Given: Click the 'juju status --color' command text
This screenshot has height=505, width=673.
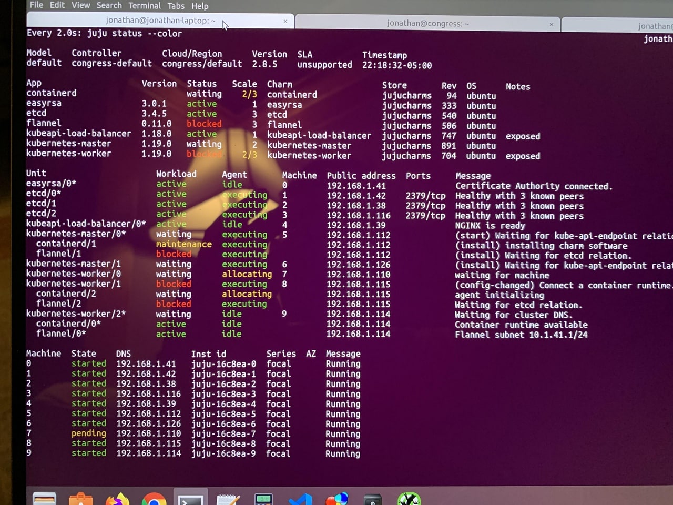Looking at the screenshot, I should pos(135,33).
